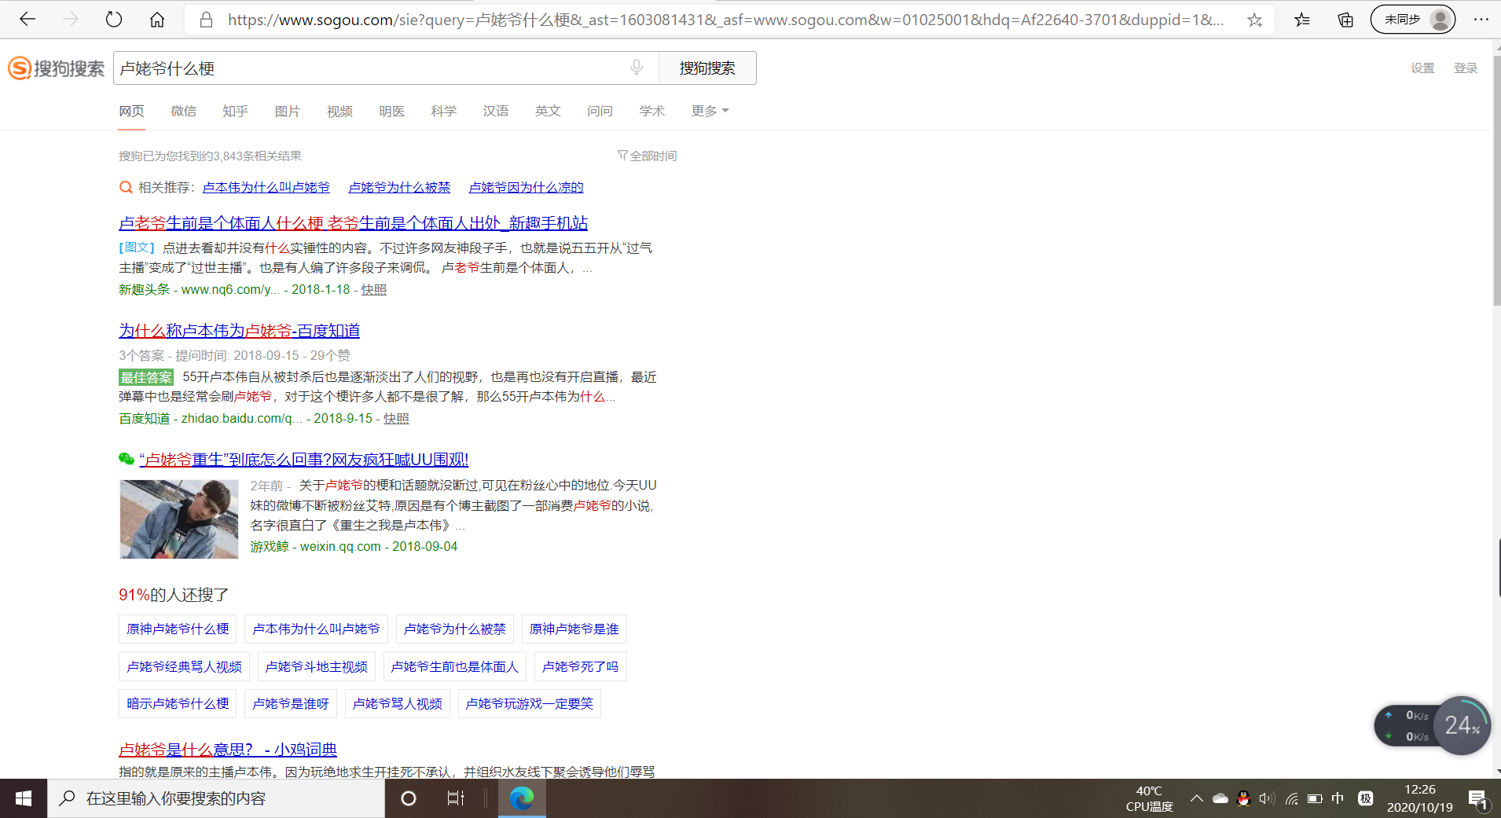This screenshot has width=1501, height=818.
Task: Open the 卢姥爷重生 WeChat article result
Action: pos(304,460)
